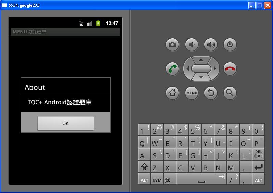
Task: Click OK in the About dialog
Action: pos(65,123)
